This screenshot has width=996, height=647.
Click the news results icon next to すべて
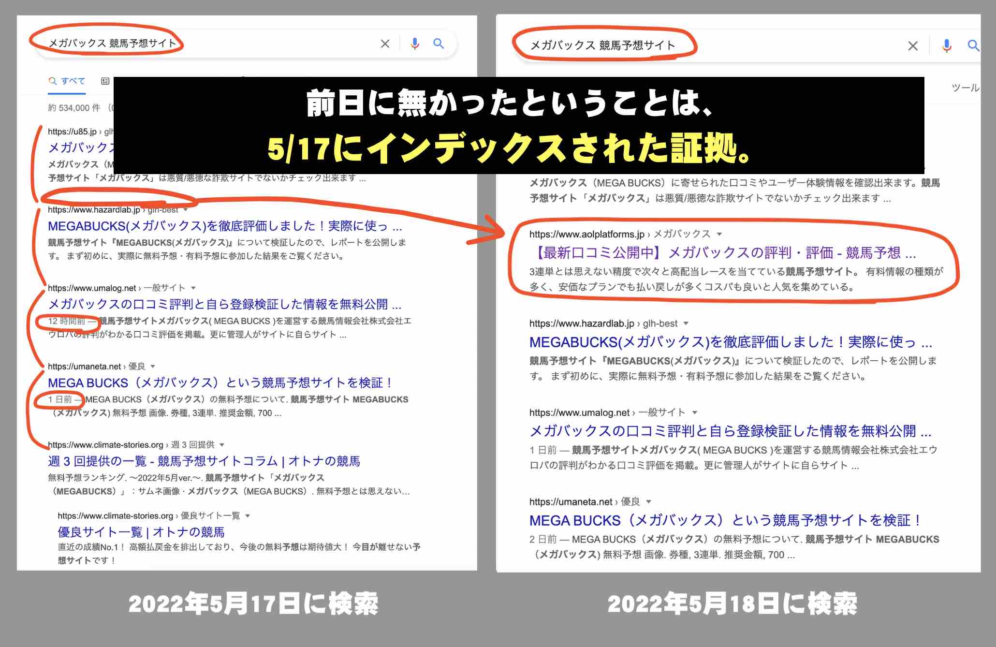click(x=104, y=80)
